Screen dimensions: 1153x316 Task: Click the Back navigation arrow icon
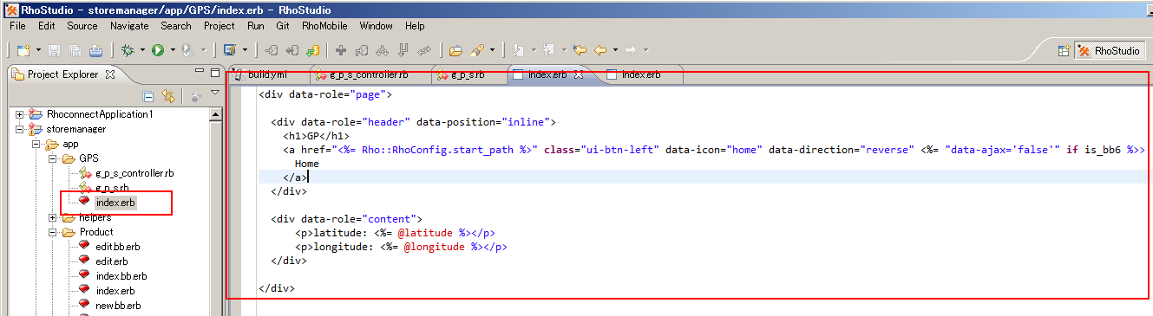[x=600, y=50]
